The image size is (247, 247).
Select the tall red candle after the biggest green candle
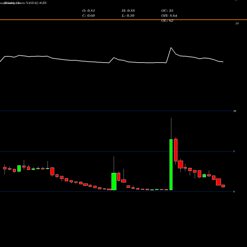click(176, 150)
